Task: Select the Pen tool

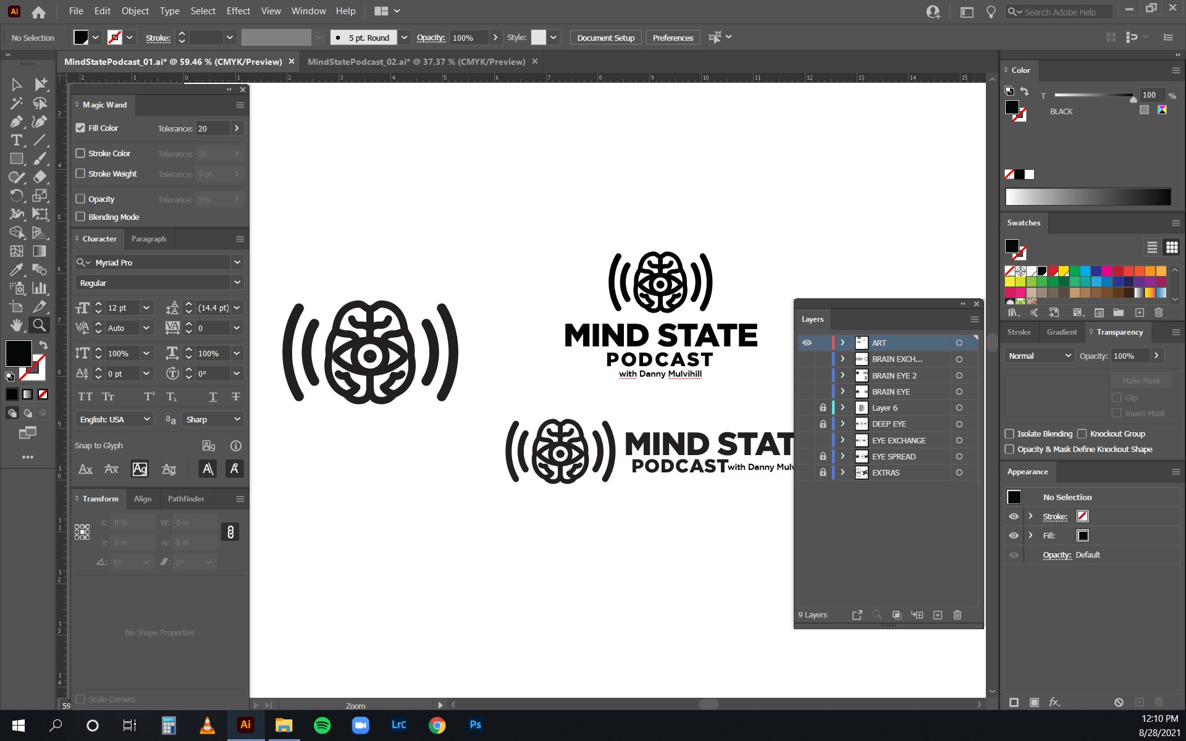Action: pos(17,122)
